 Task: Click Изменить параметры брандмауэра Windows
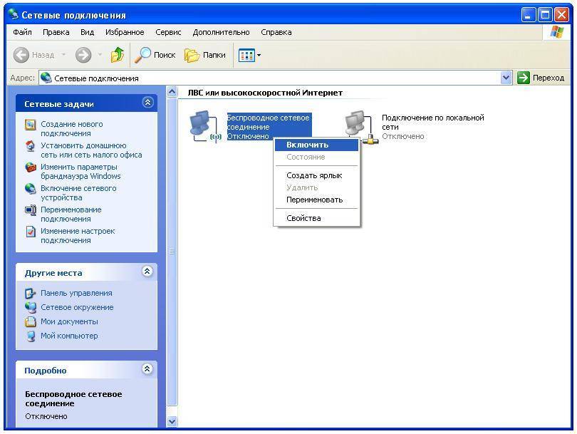(80, 171)
